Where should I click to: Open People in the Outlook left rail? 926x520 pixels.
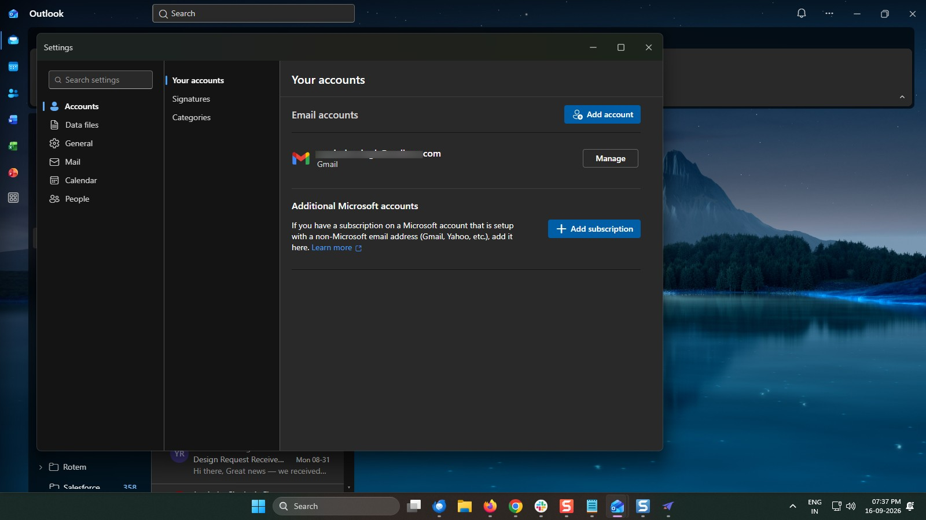tap(13, 93)
